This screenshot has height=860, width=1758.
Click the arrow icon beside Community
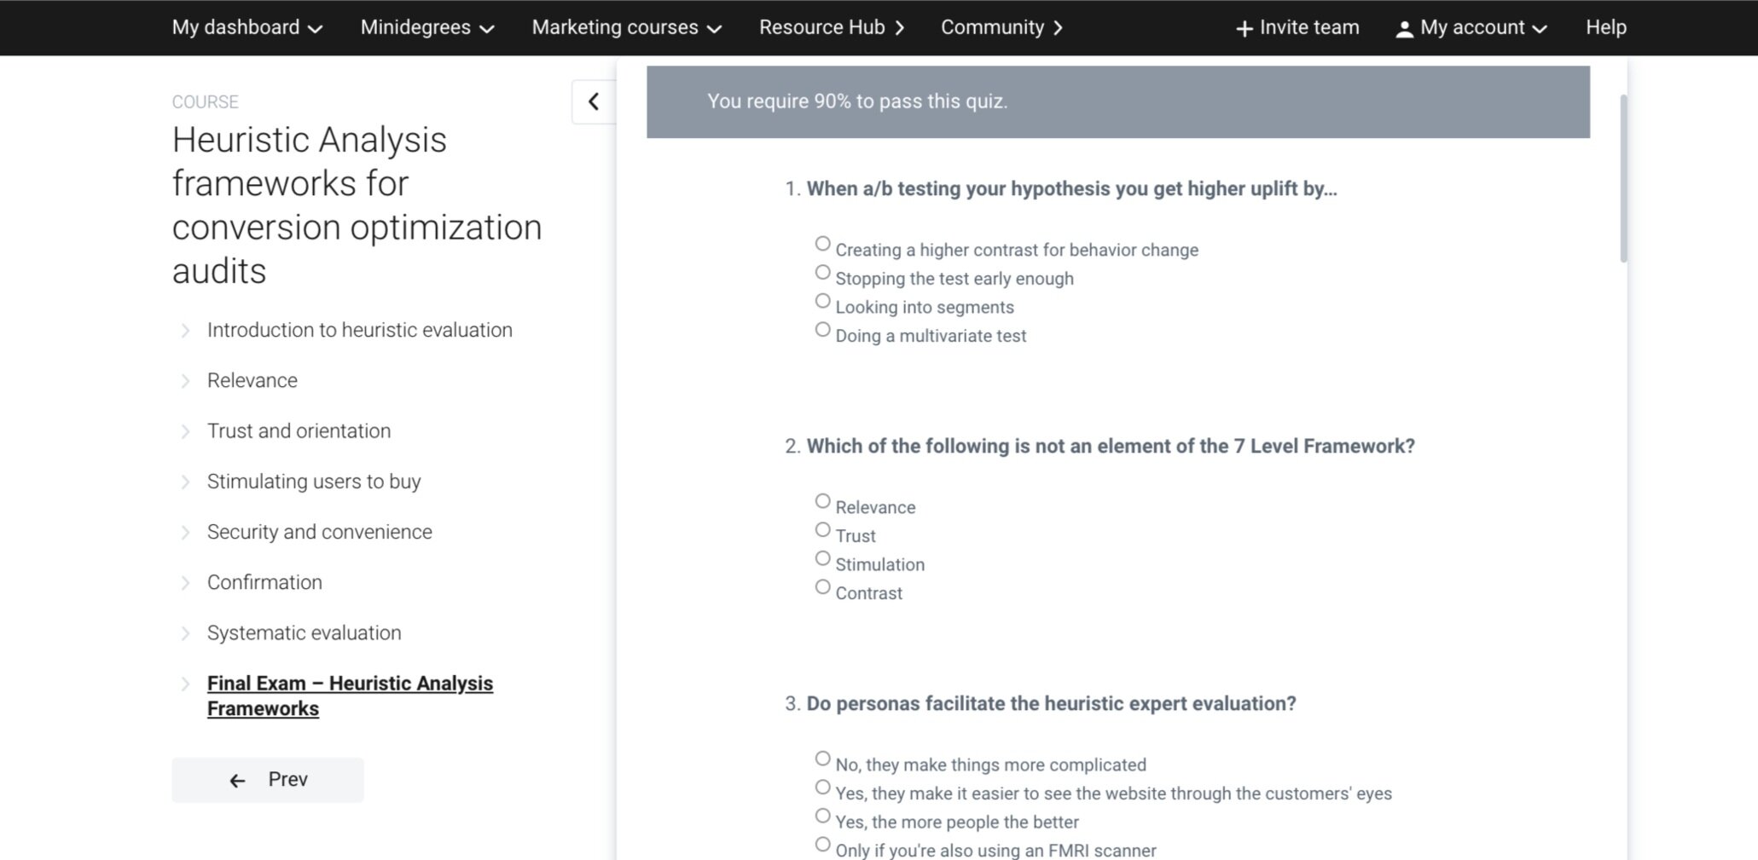click(x=1059, y=28)
